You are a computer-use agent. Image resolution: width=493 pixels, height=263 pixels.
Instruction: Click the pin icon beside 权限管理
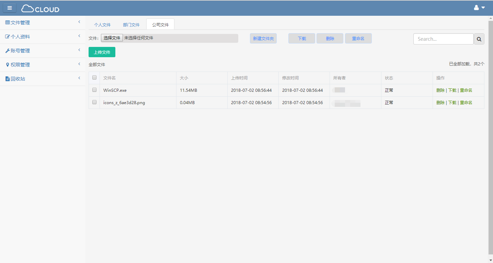(x=8, y=65)
